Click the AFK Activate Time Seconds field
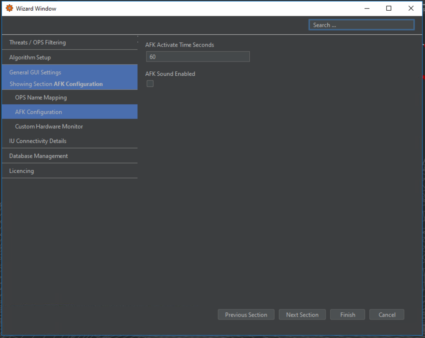 click(198, 57)
